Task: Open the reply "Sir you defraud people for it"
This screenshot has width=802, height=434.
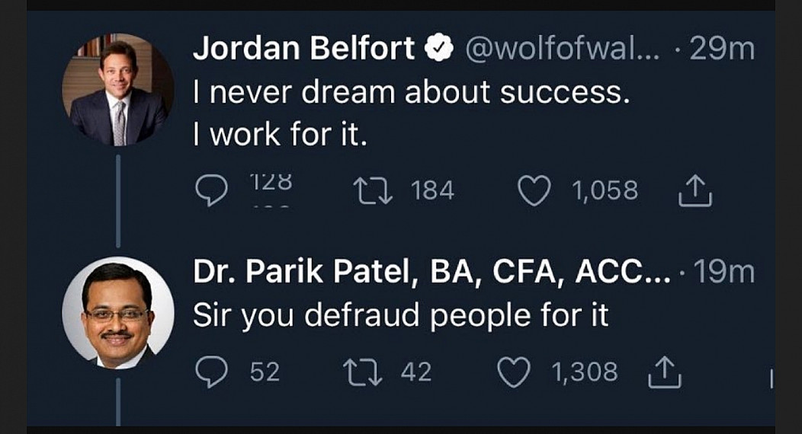Action: (x=400, y=315)
